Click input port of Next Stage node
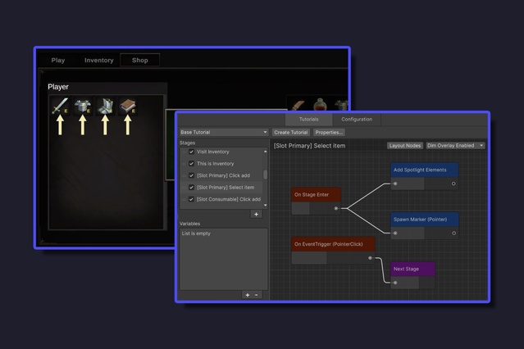The image size is (524, 349). point(395,283)
